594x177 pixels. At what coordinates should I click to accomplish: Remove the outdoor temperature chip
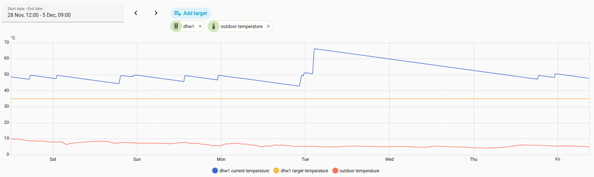pos(268,26)
